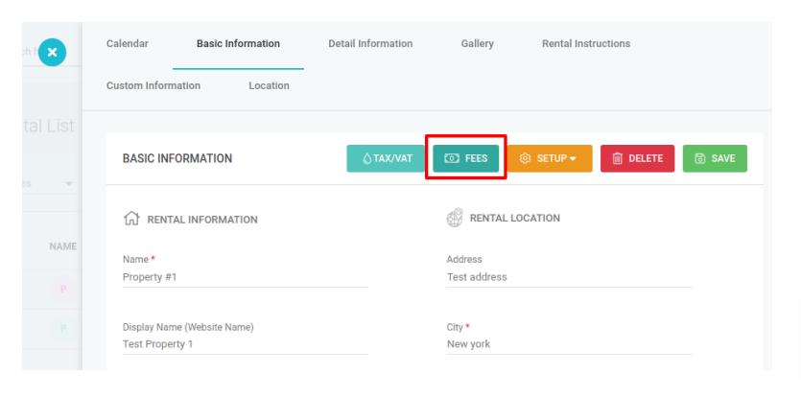801x397 pixels.
Task: Switch to the Detail Information tab
Action: point(370,43)
